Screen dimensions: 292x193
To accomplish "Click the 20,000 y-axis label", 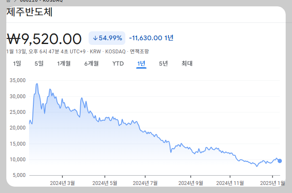I will click(x=18, y=128).
